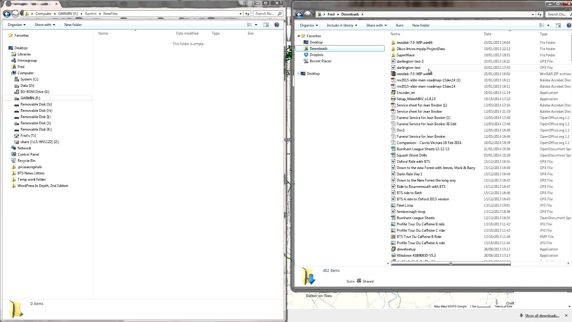
Task: Toggle the preview pane in the Downloads window
Action: [558, 25]
